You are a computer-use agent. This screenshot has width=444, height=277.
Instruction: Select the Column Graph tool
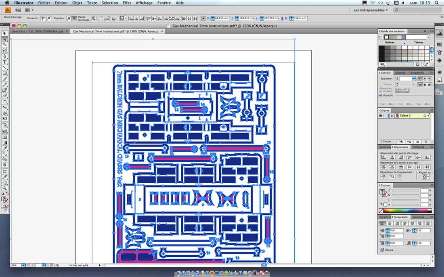(x=4, y=131)
